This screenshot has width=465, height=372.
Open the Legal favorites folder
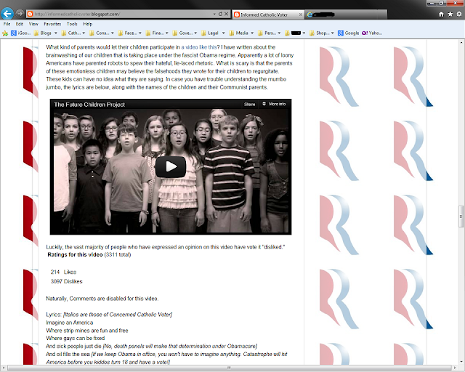click(210, 33)
